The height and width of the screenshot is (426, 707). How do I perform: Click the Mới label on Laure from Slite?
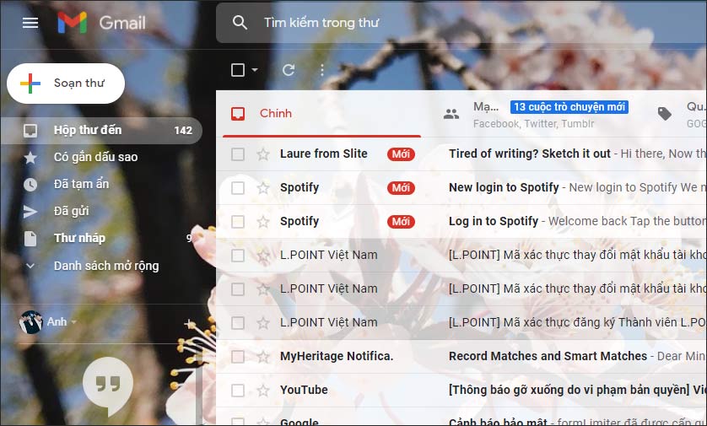point(401,154)
